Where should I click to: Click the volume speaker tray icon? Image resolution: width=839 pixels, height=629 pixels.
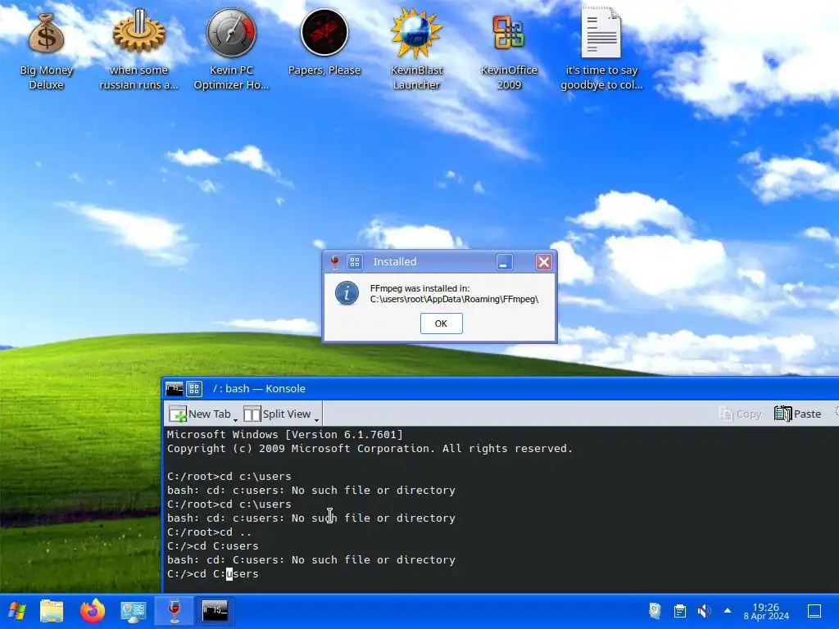coord(704,611)
